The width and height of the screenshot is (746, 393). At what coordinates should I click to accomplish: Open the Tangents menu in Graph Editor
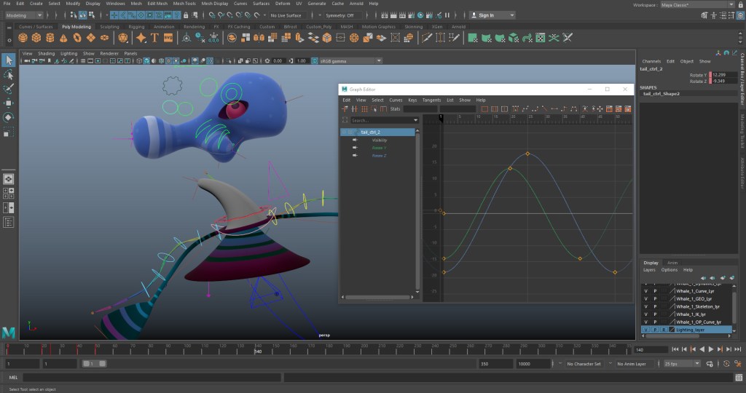[431, 100]
